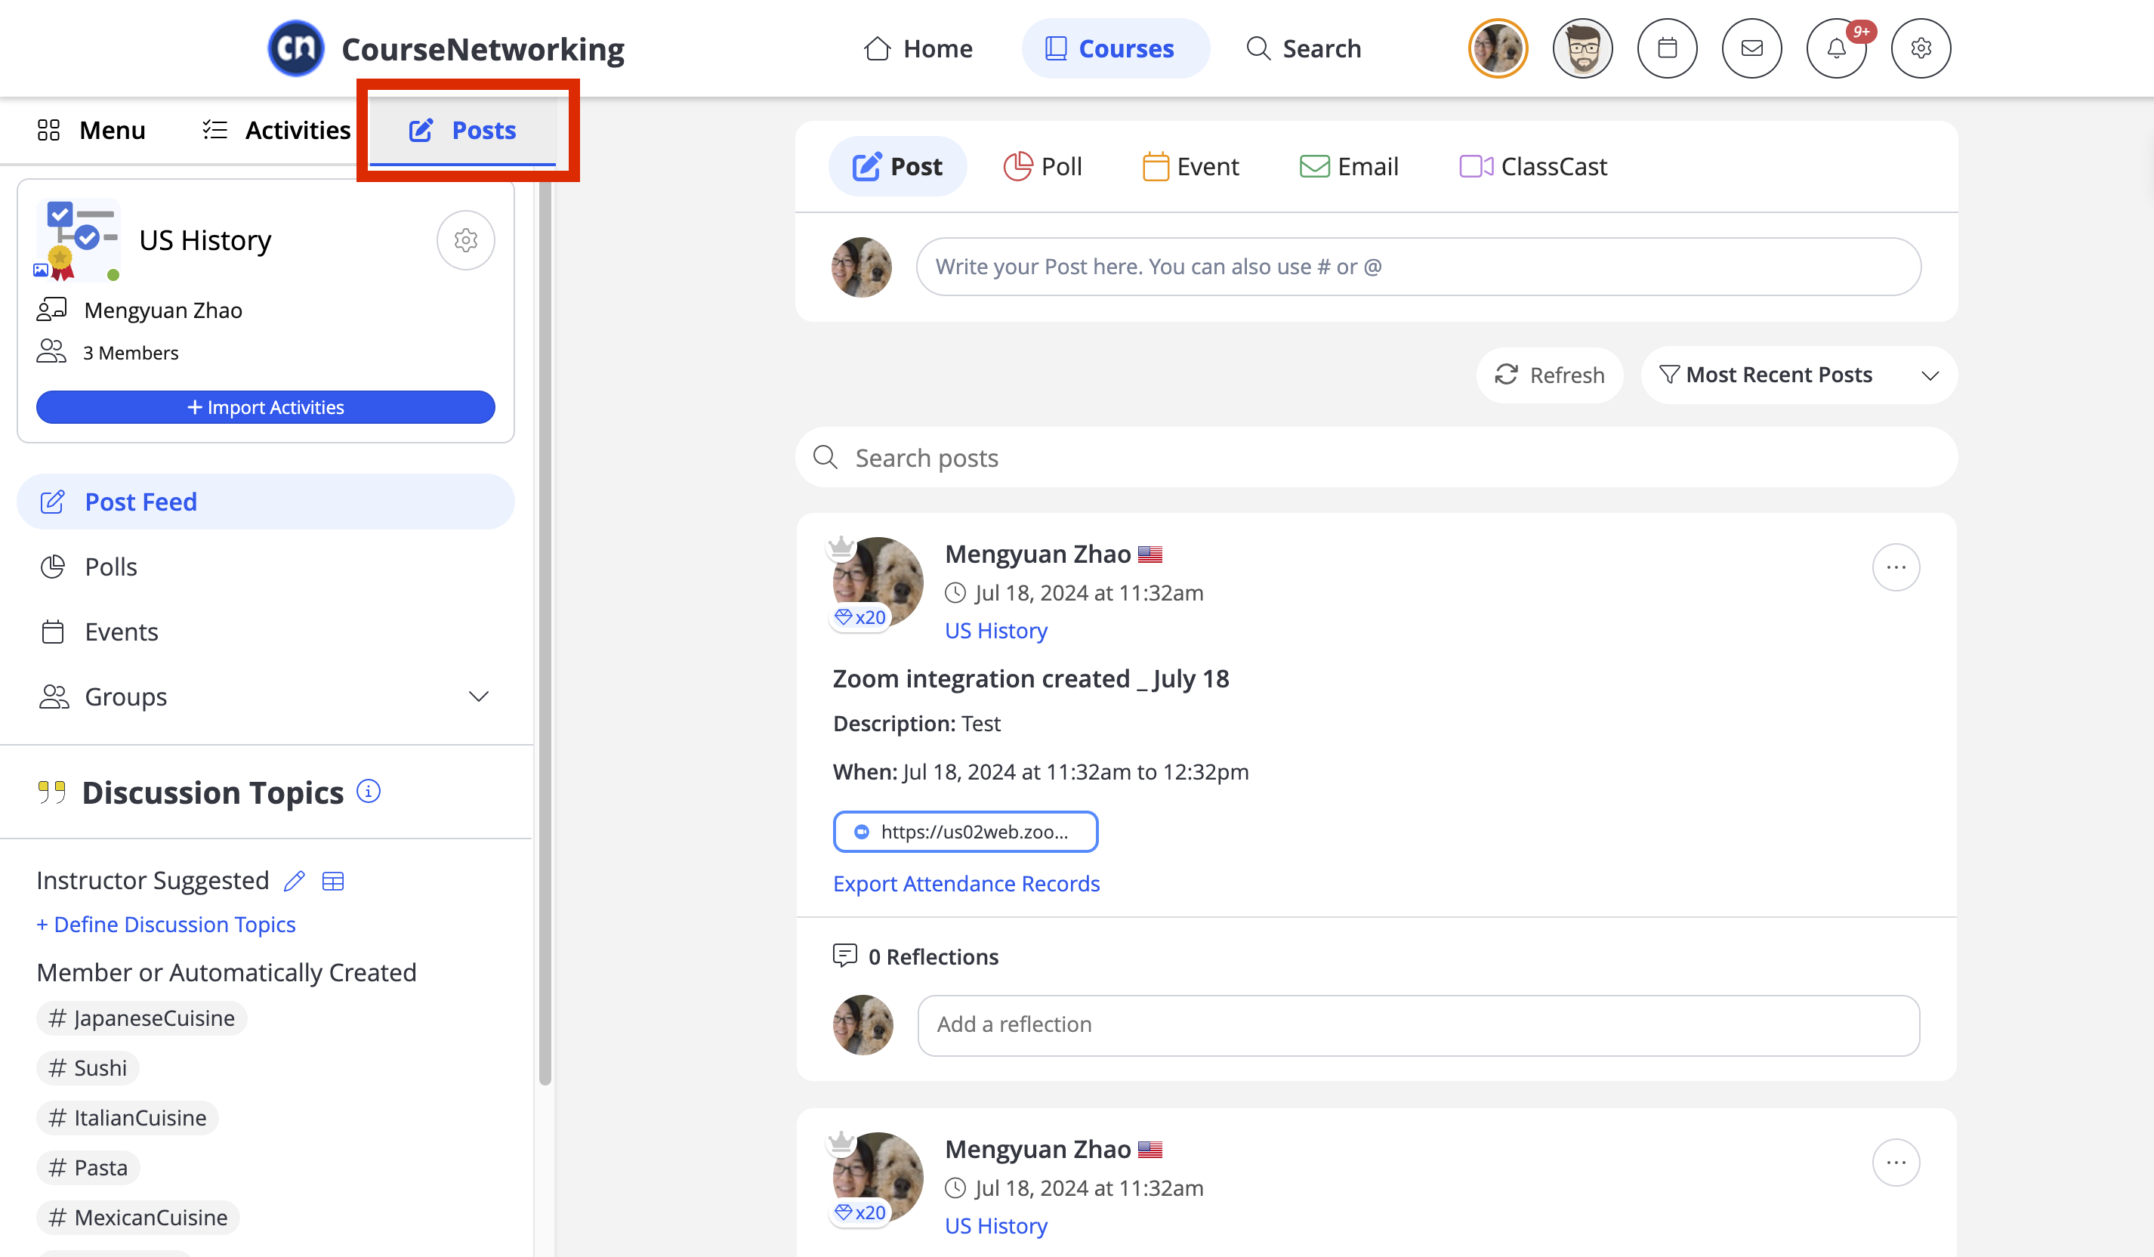Go to Home in top navigation
This screenshot has width=2154, height=1257.
point(918,49)
